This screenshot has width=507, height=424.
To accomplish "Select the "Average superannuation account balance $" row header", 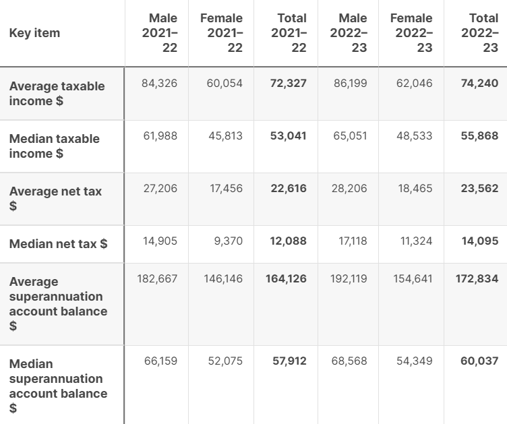I will click(58, 303).
